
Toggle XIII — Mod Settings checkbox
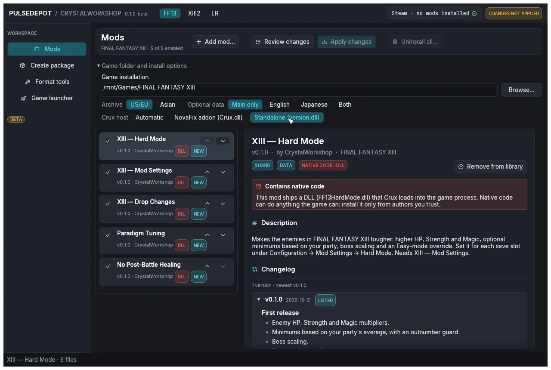click(x=108, y=172)
